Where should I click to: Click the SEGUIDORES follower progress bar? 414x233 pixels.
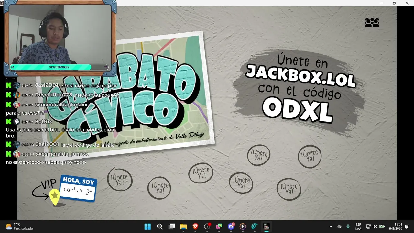coord(59,67)
